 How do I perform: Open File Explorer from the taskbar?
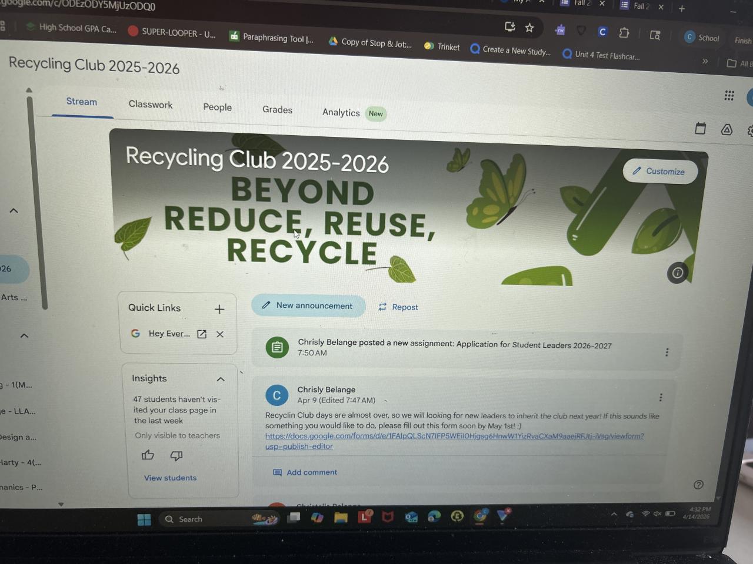(341, 518)
